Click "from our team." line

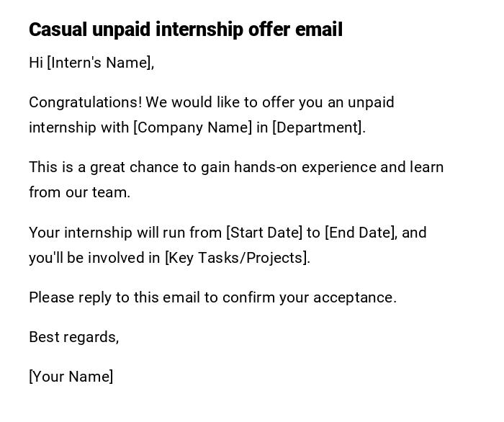tap(79, 192)
